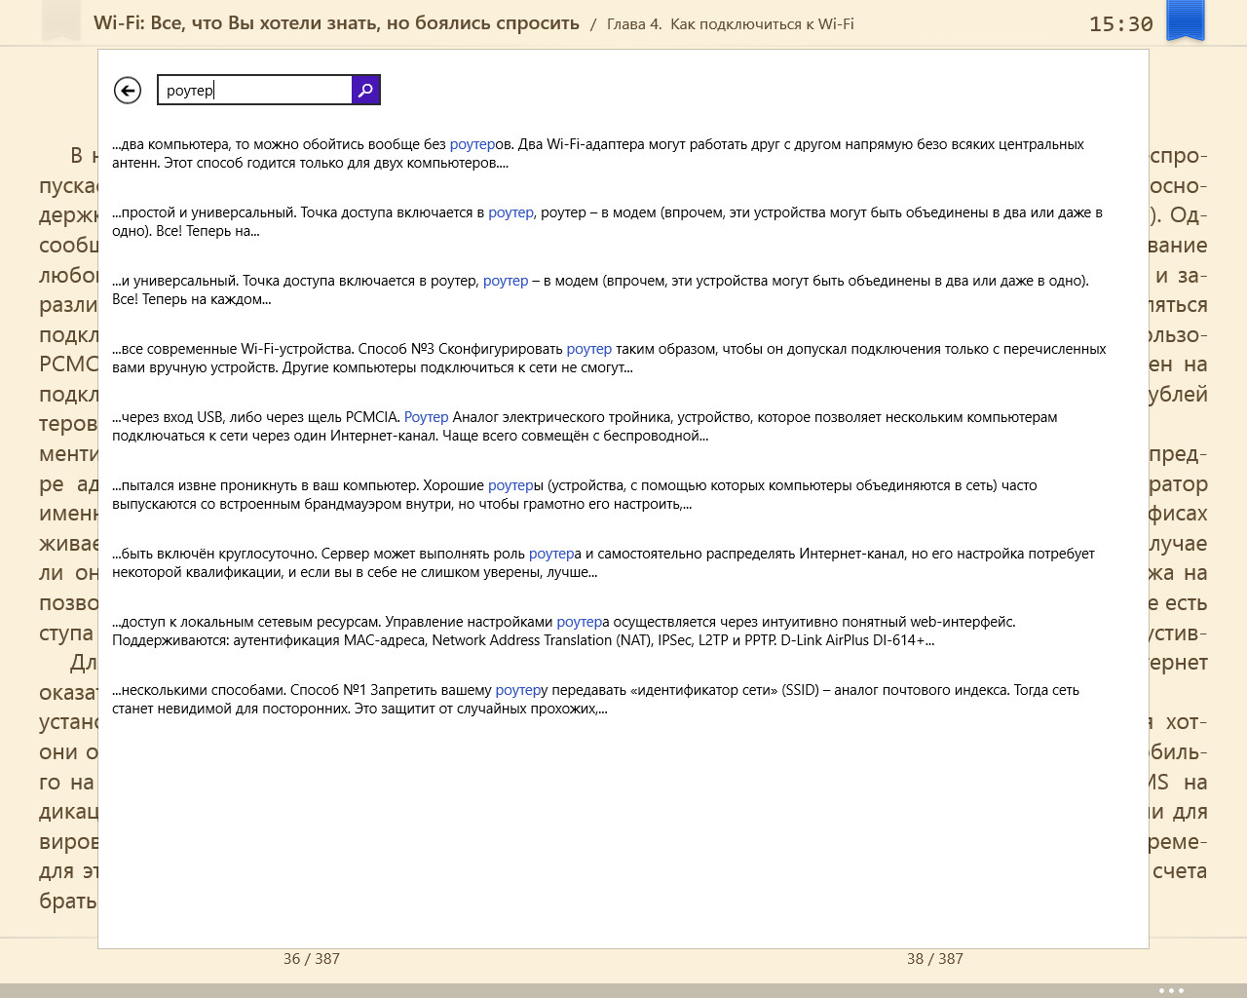Click the clock showing 15:30
Image resolution: width=1247 pixels, height=998 pixels.
coord(1120,24)
